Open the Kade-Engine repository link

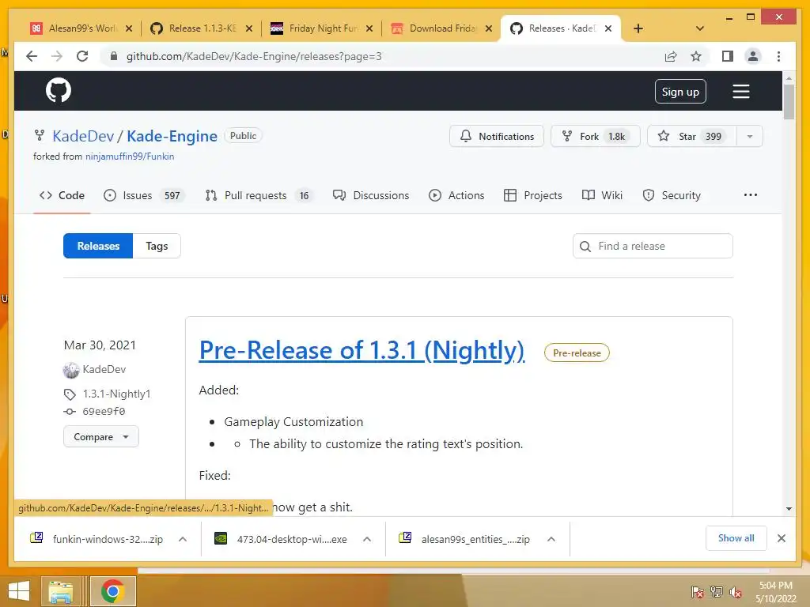172,136
